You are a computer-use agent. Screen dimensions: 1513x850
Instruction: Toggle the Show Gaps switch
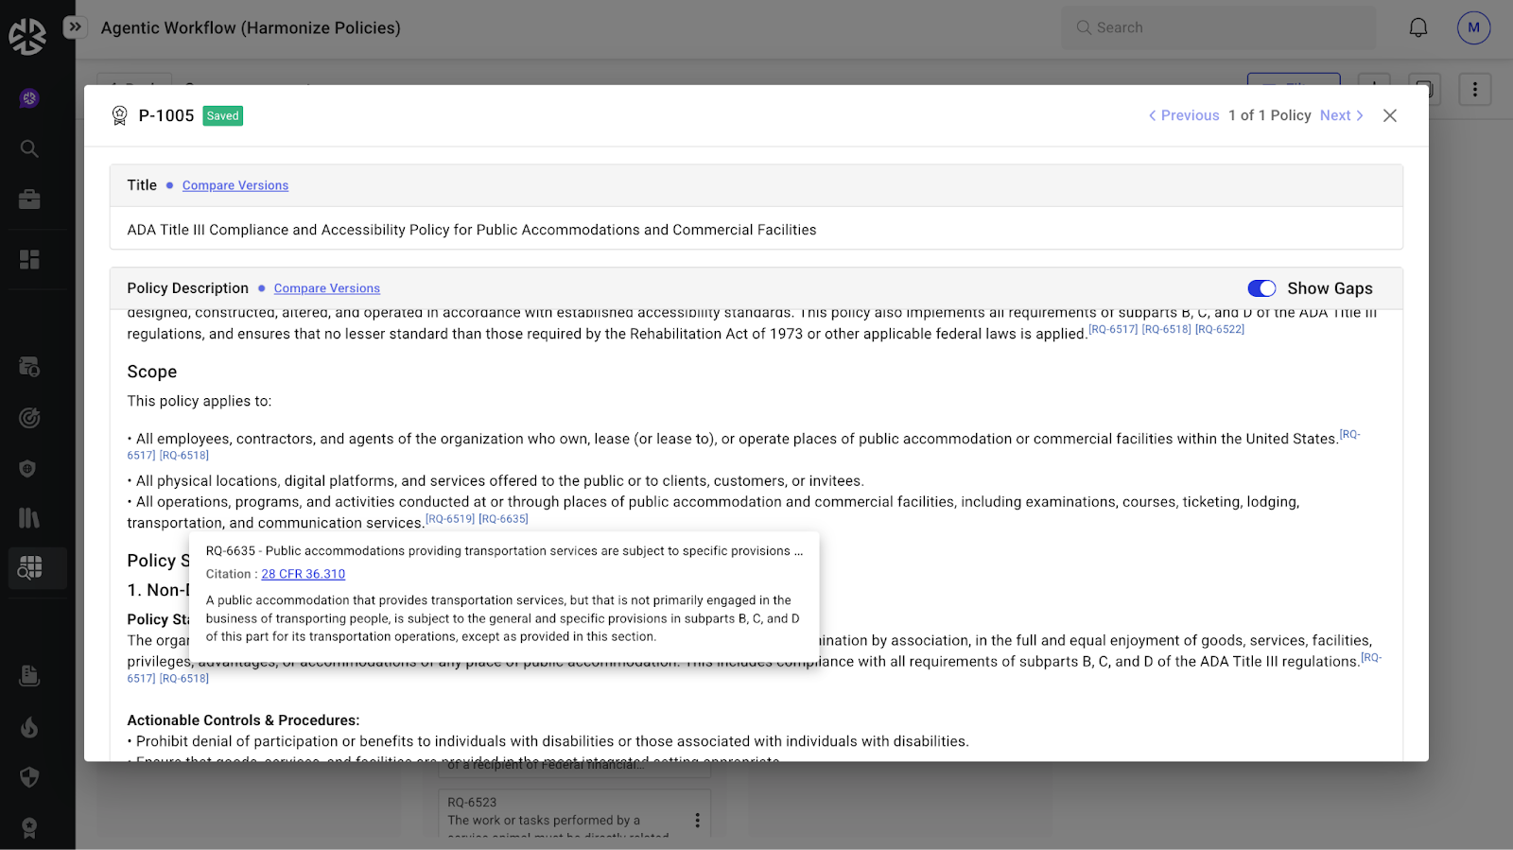click(1261, 288)
